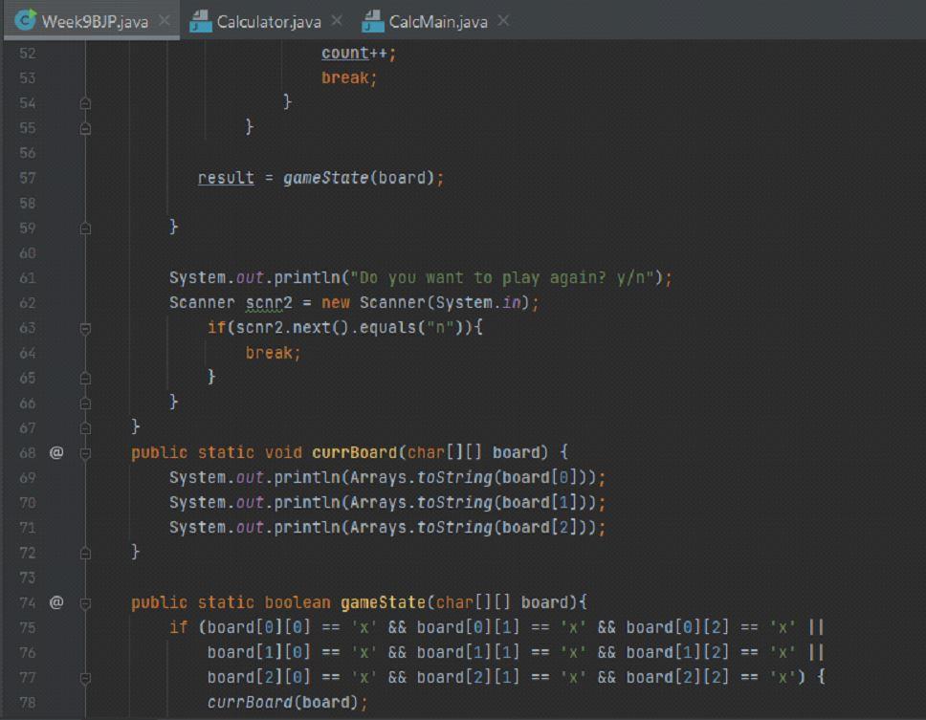Click the underlined 'scnr2' variable declaration
This screenshot has height=720, width=926.
(x=269, y=303)
